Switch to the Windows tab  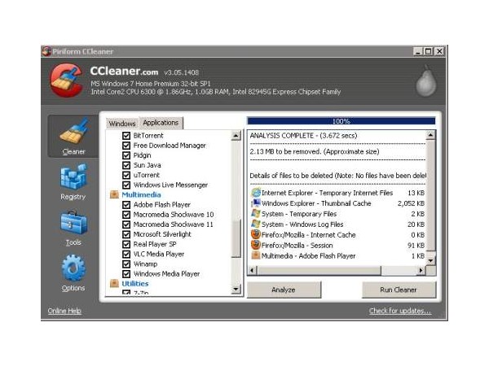tap(121, 123)
